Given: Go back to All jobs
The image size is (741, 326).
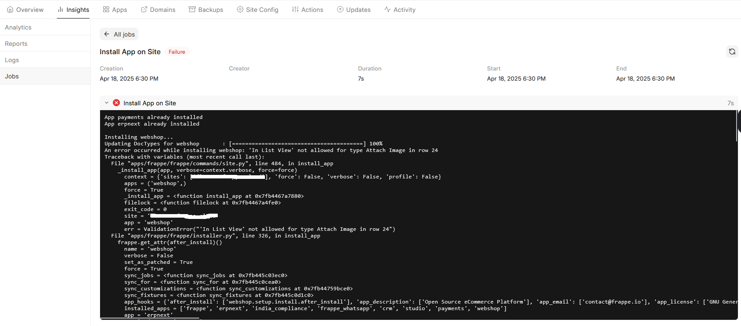Looking at the screenshot, I should point(119,34).
